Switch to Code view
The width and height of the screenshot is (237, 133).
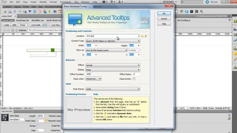tap(7, 25)
